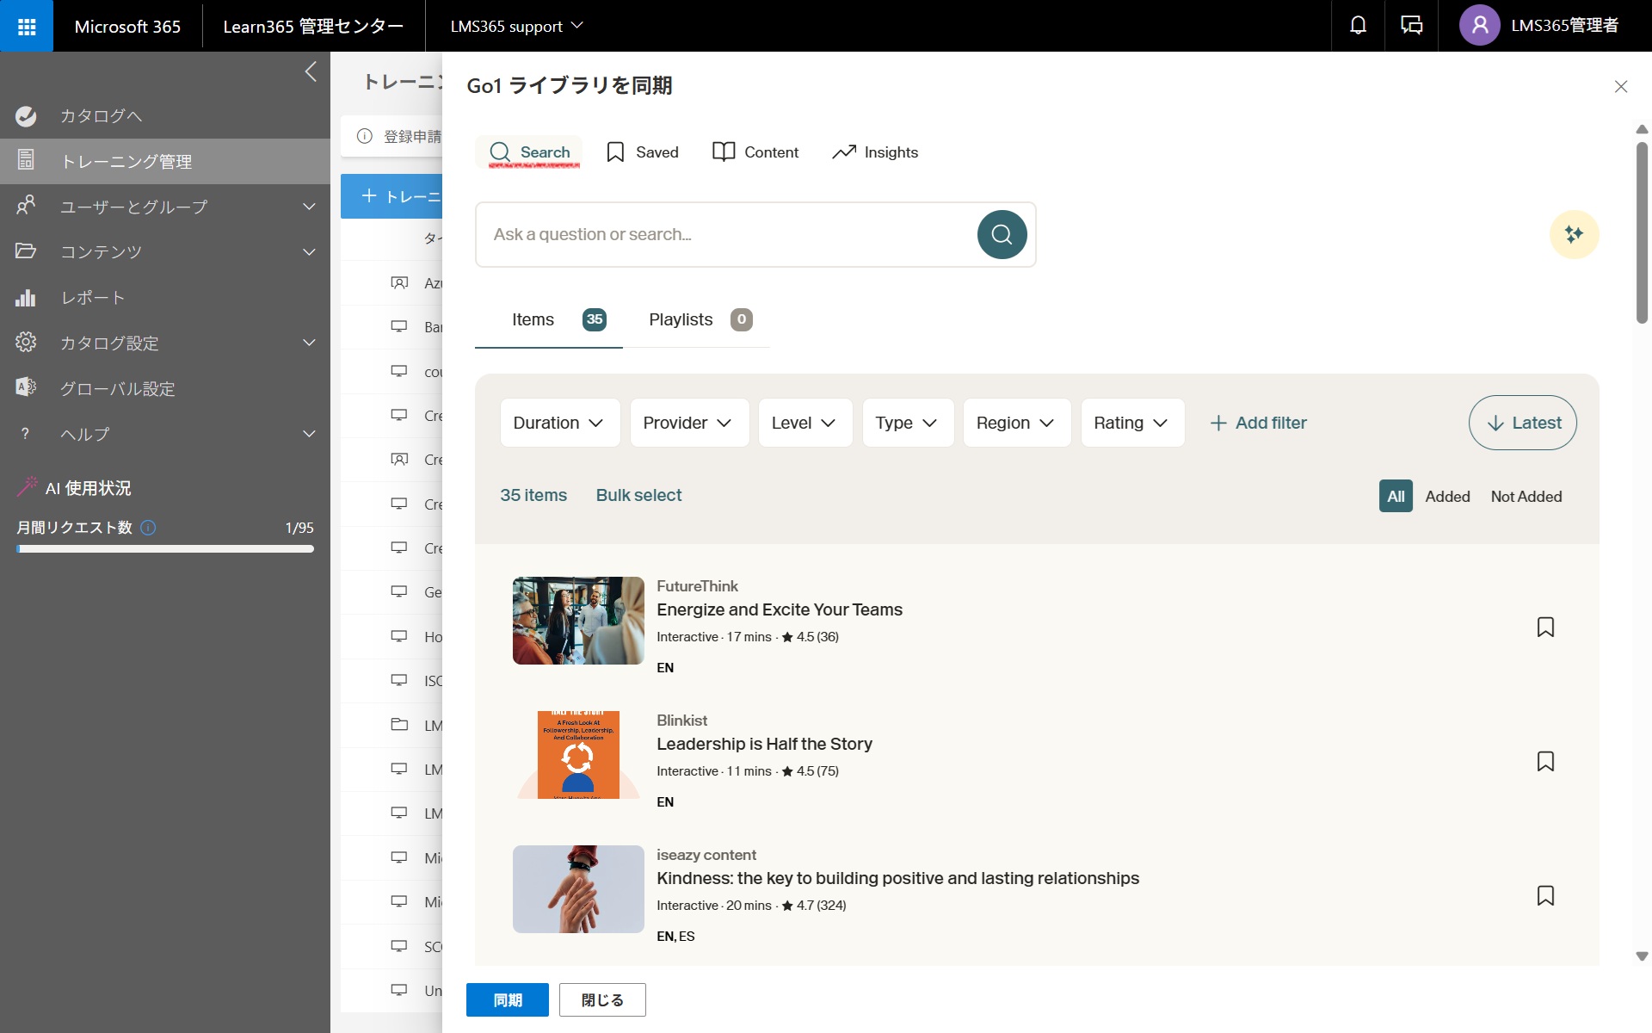Expand the カタログ設定 chevron

pos(309,343)
